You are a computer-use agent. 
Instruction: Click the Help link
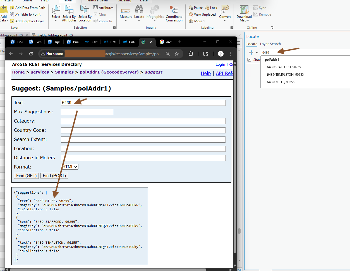point(206,73)
